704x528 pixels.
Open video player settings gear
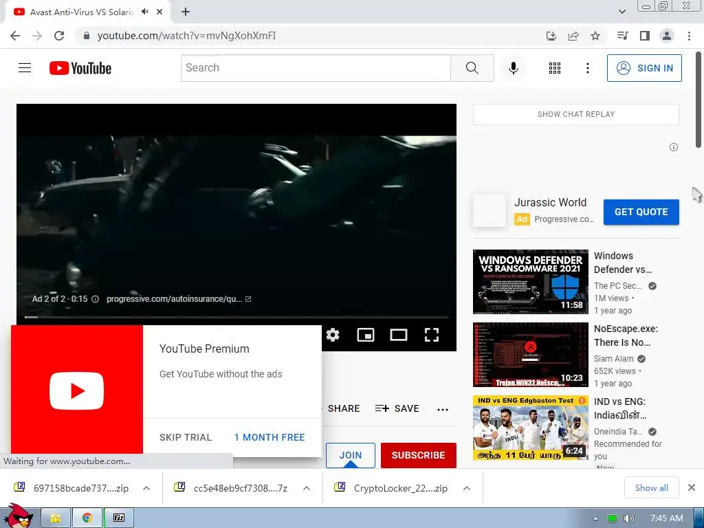pos(333,335)
